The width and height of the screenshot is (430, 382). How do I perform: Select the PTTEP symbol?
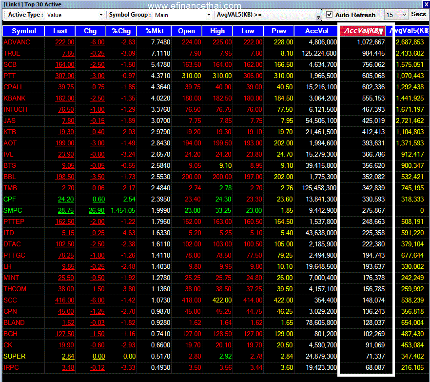14,221
